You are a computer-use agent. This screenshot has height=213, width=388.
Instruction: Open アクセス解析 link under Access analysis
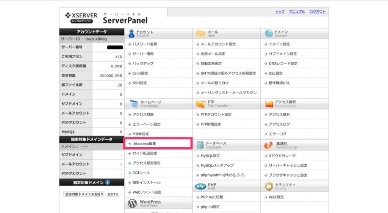click(x=279, y=114)
